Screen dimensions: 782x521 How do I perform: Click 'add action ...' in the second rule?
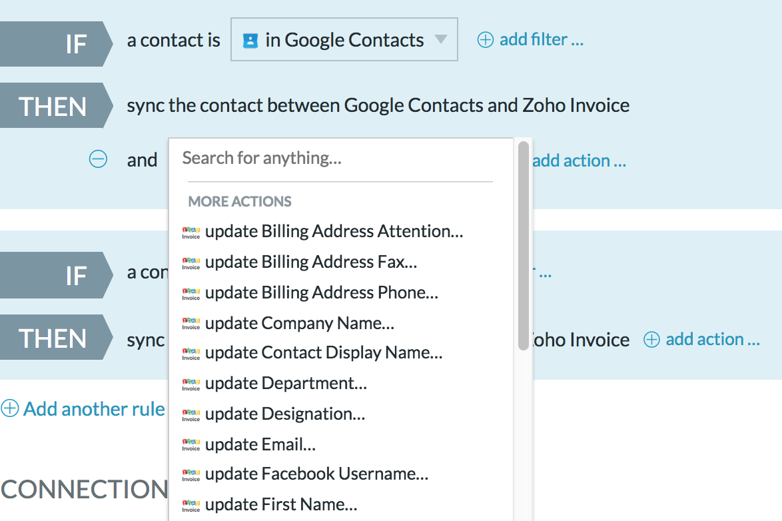tap(712, 339)
